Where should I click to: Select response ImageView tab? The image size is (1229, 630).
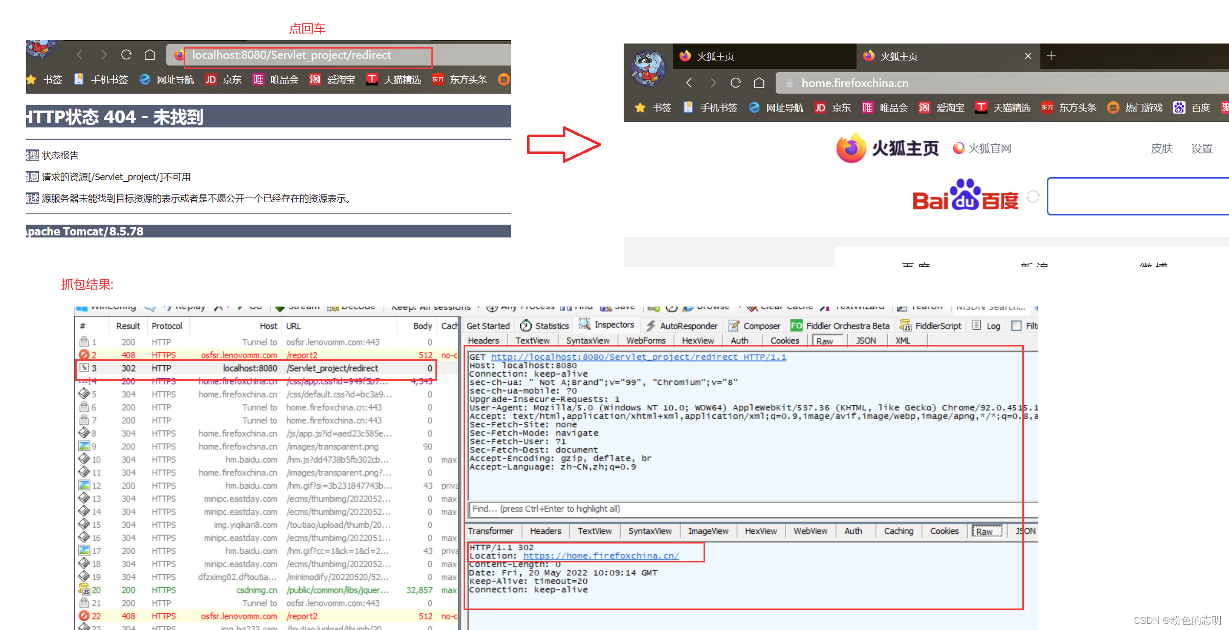point(708,531)
